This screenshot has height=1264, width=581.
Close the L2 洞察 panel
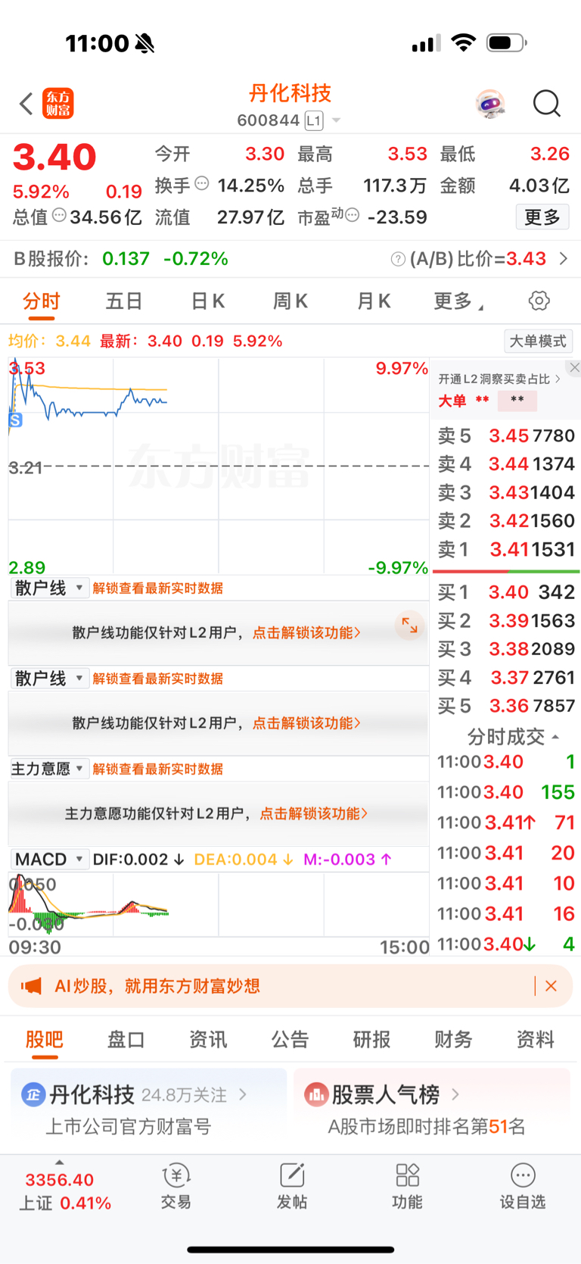574,367
